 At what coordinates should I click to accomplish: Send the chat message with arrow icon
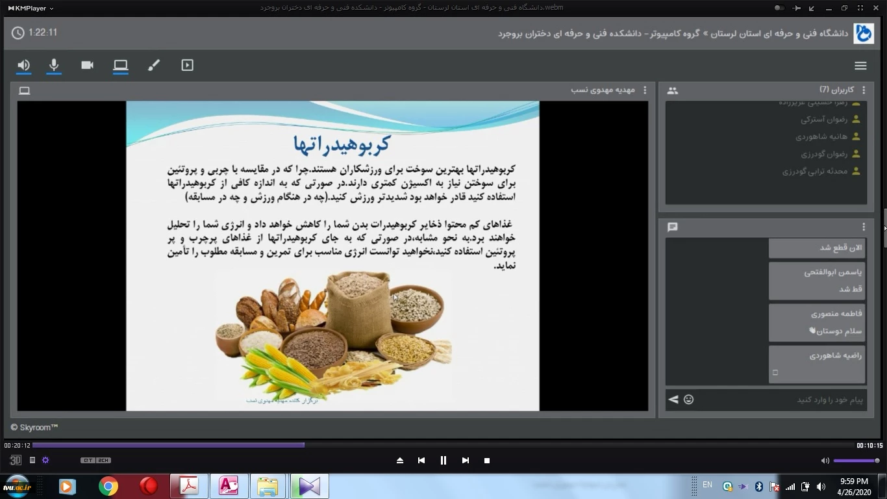[673, 400]
